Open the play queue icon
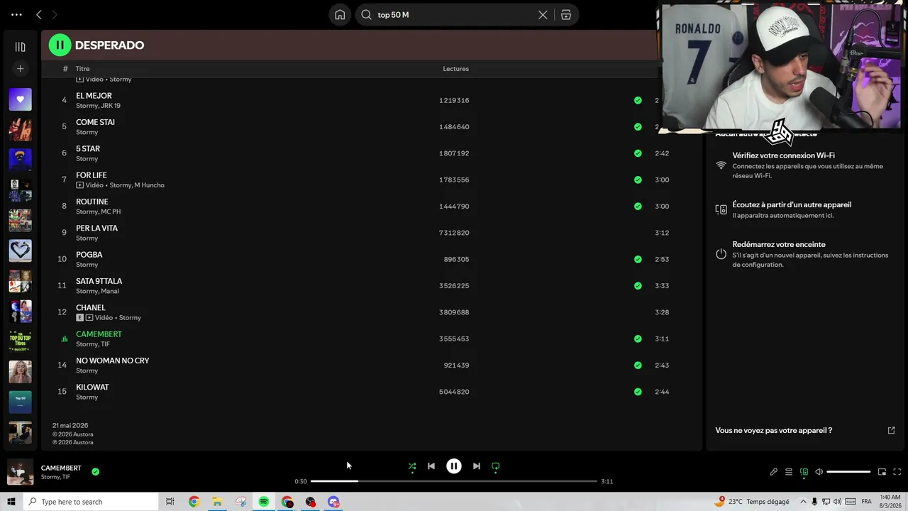Viewport: 908px width, 511px height. coord(789,472)
